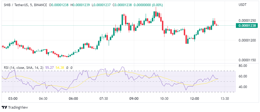Click the 03:00 time axis label
Image resolution: width=260 pixels, height=112 pixels.
point(13,99)
